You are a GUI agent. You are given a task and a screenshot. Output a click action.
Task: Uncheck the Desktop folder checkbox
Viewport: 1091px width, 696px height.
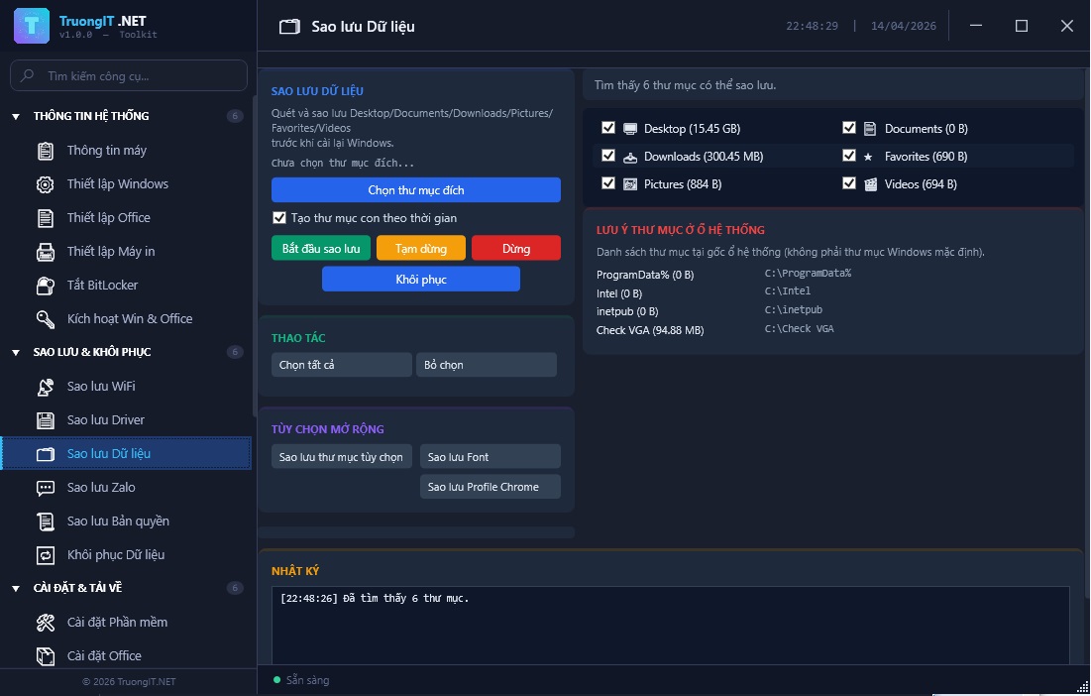(x=608, y=129)
